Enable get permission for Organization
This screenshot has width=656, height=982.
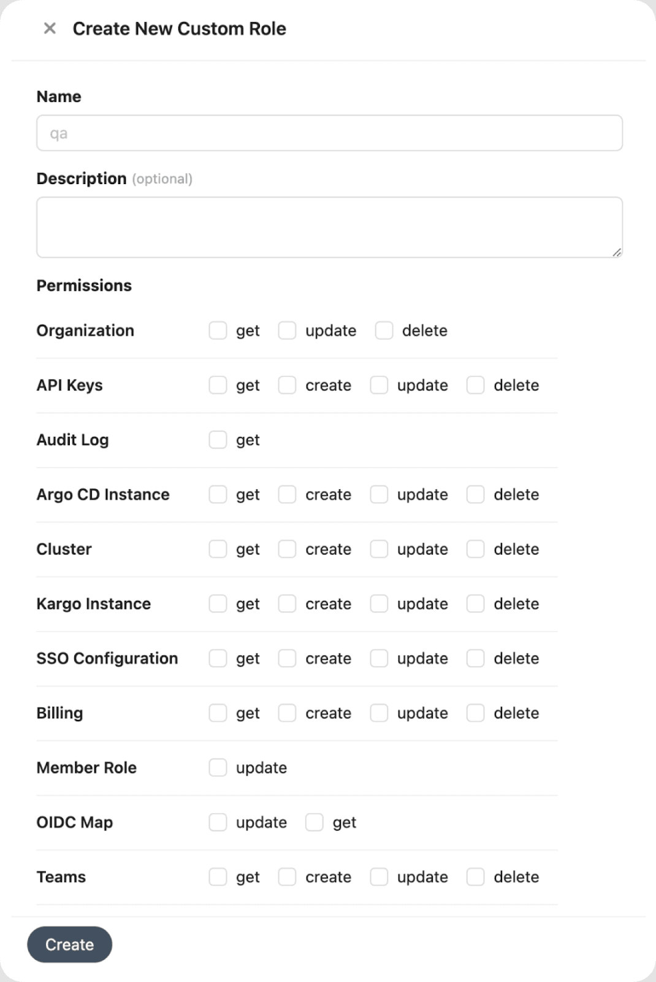(218, 330)
